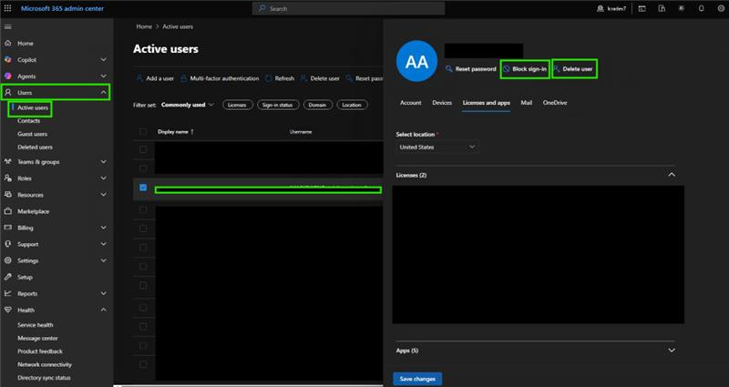Click the AA user avatar
This screenshot has width=729, height=387.
pyautogui.click(x=416, y=61)
